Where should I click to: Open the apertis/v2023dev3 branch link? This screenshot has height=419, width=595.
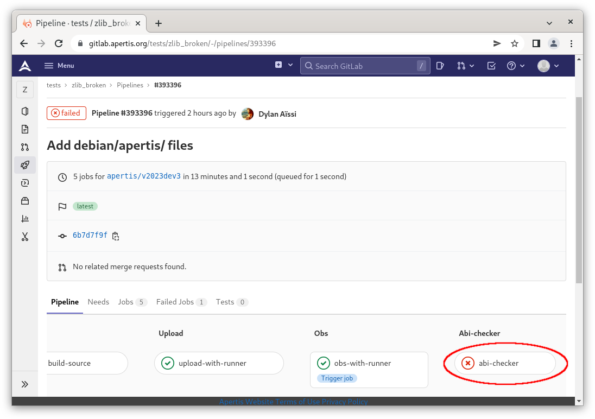[x=144, y=176]
